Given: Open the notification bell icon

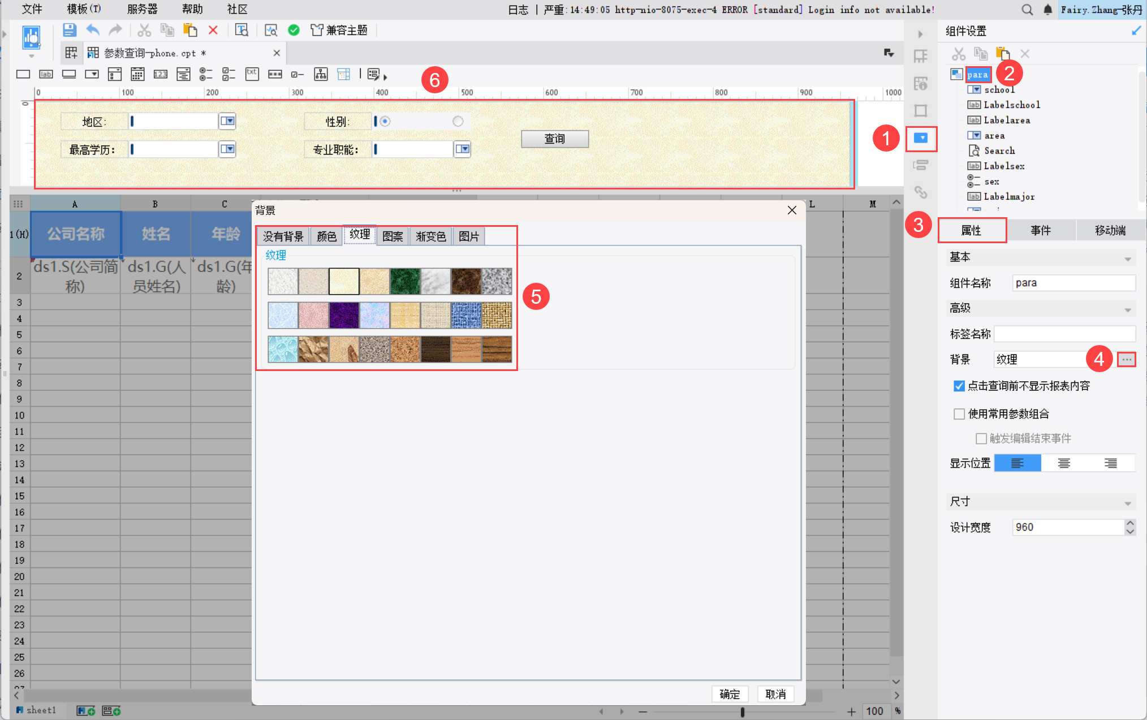Looking at the screenshot, I should pos(1047,10).
